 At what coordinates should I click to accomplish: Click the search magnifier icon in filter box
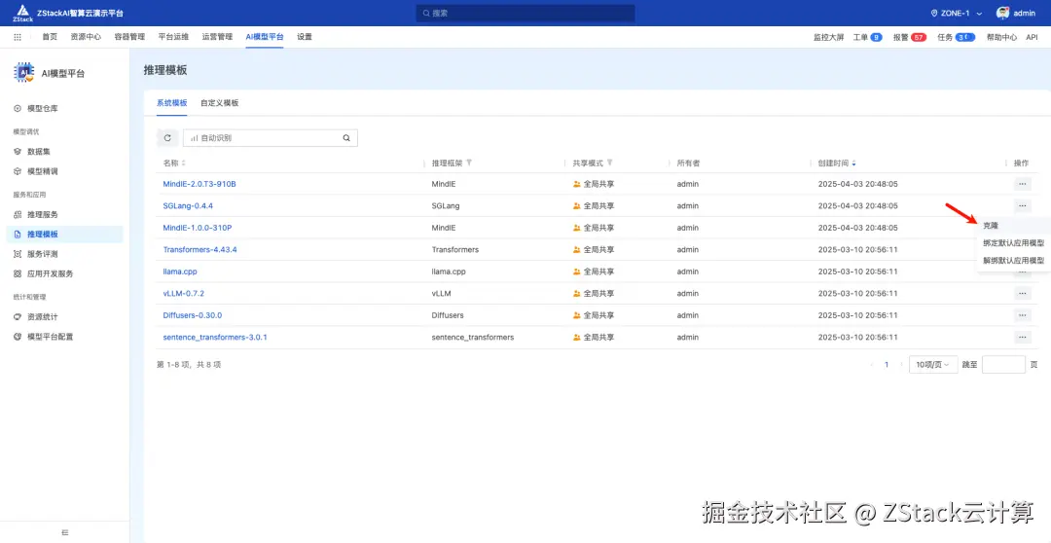pyautogui.click(x=346, y=138)
